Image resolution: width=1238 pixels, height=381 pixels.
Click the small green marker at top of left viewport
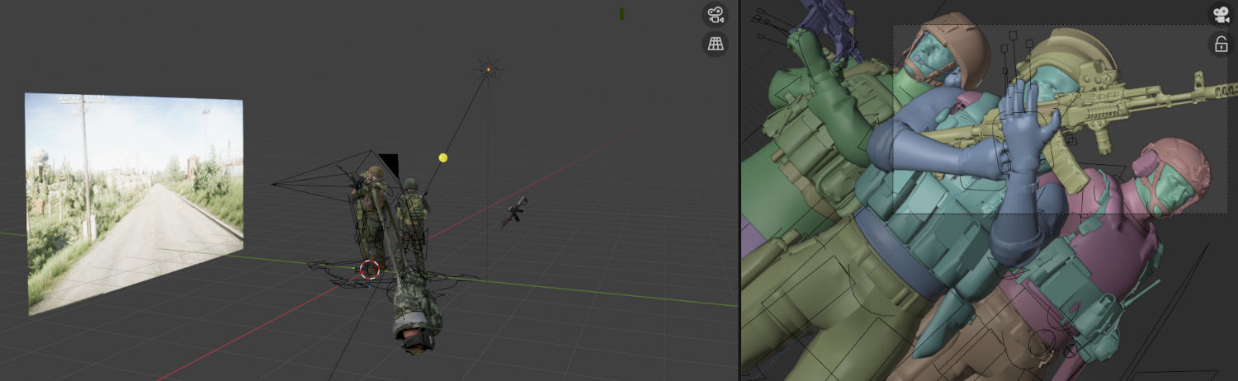(x=621, y=13)
